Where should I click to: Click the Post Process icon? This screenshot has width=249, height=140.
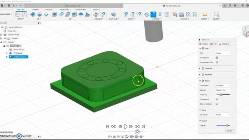(160, 15)
